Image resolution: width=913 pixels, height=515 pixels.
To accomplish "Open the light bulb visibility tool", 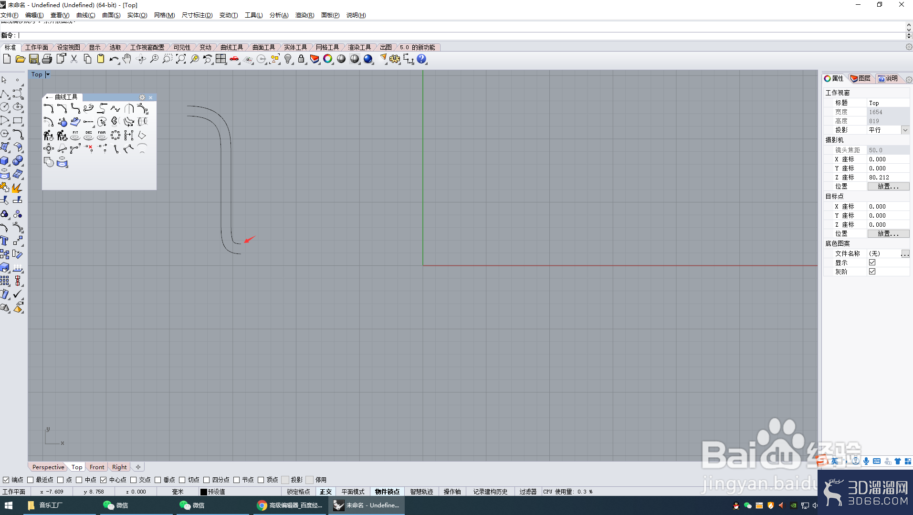I will coord(288,59).
